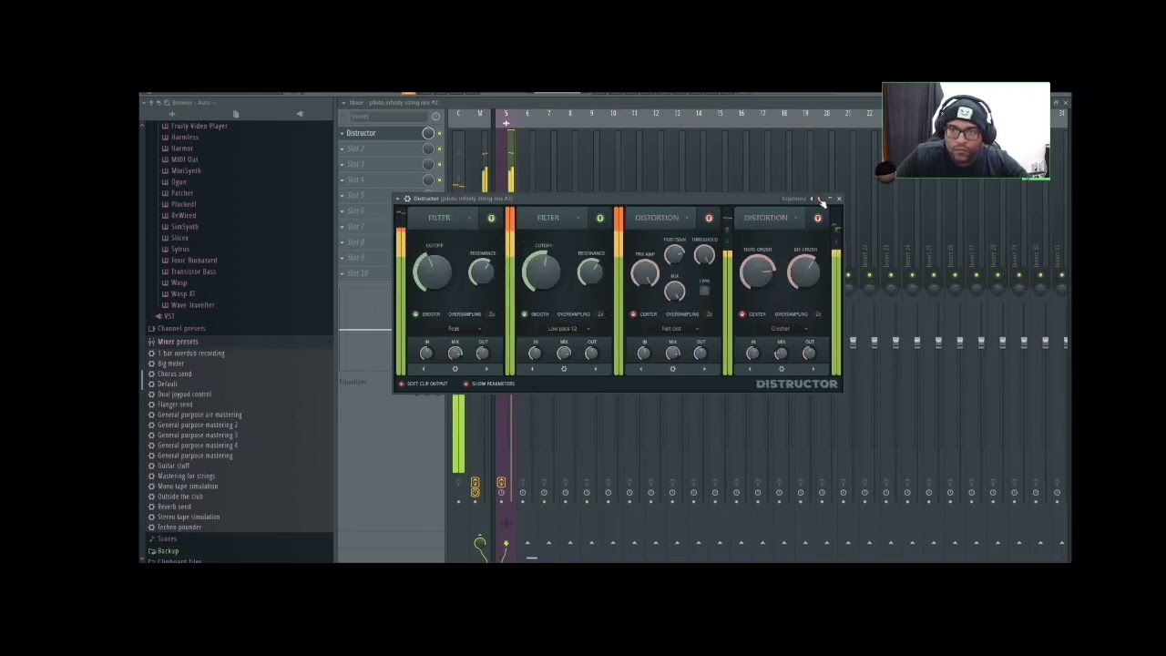Select the Chorus send mixer preset
Viewport: 1166px width, 656px height.
pos(174,374)
